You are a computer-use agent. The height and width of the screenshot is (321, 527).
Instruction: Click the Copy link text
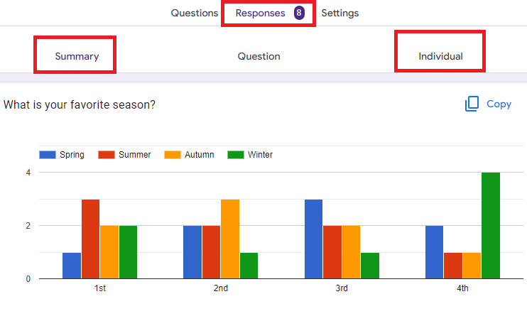click(x=499, y=104)
